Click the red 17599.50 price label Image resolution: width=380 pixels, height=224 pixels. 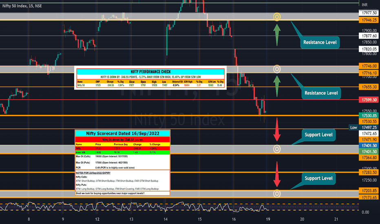tap(369, 100)
